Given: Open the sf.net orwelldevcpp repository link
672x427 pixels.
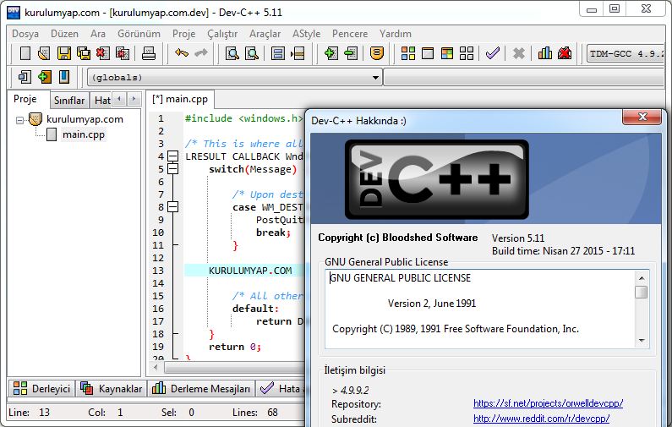Looking at the screenshot, I should pyautogui.click(x=548, y=403).
